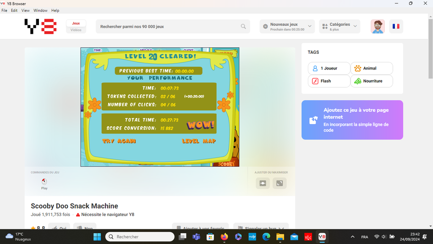Maximize the game to fullscreen
433x244 pixels.
point(280,183)
